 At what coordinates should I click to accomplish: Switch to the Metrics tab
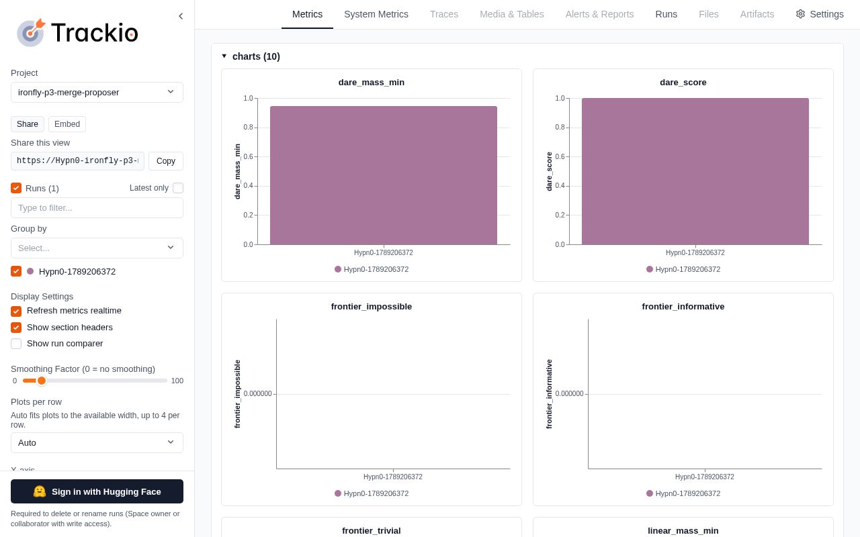[x=307, y=14]
